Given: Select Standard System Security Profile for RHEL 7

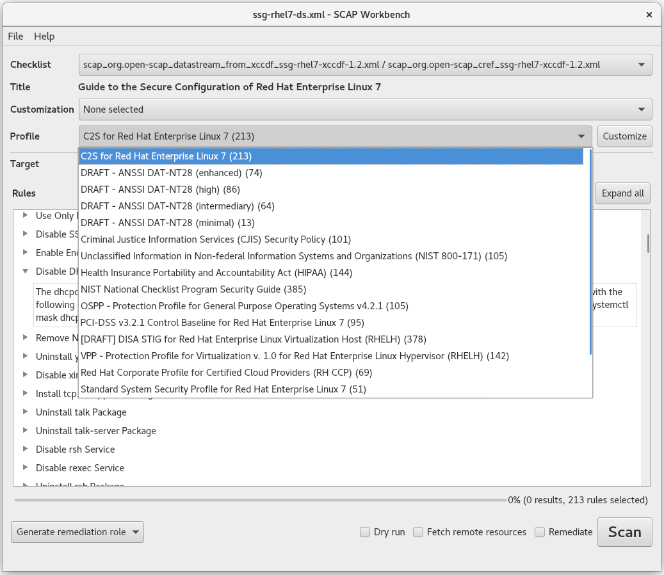Looking at the screenshot, I should click(x=223, y=389).
